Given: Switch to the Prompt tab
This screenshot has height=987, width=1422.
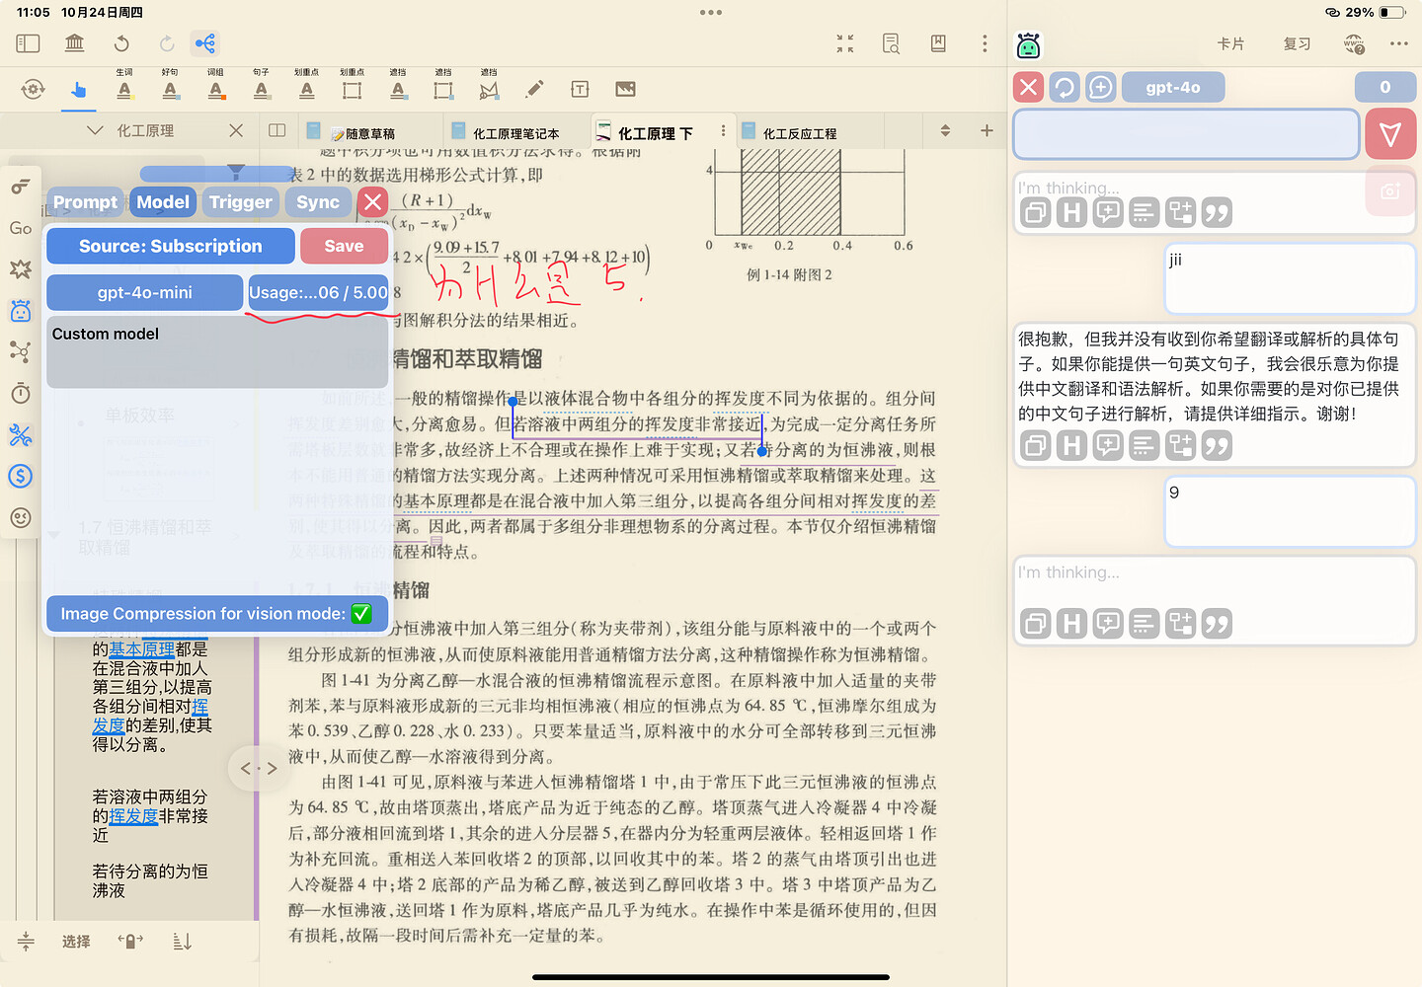Looking at the screenshot, I should pyautogui.click(x=85, y=202).
